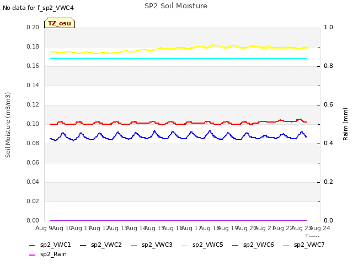
Task: Click the 0.6 right axis tick label
Action: [x=328, y=105]
